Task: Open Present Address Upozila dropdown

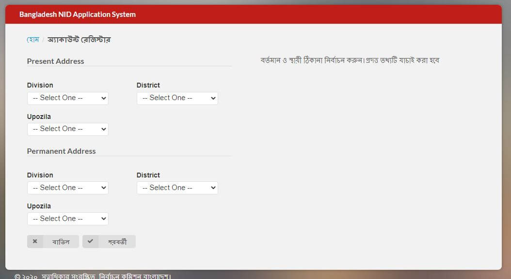Action: (x=68, y=129)
